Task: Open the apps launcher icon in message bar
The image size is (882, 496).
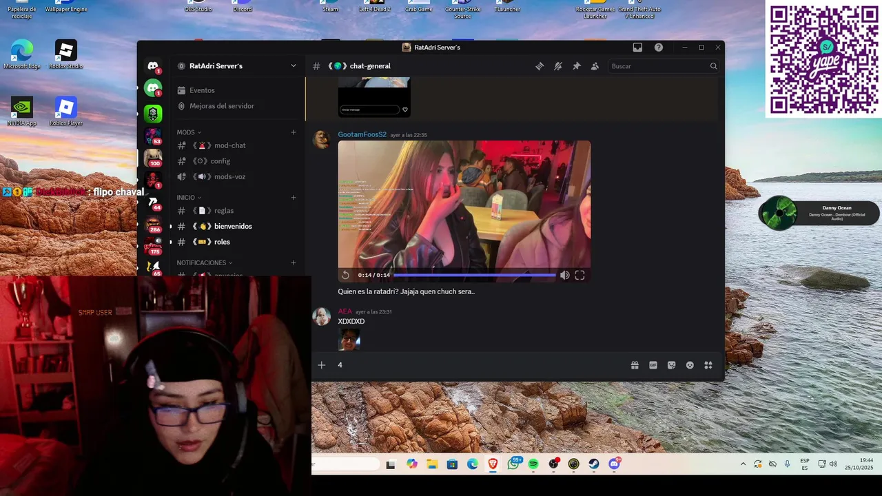Action: 708,365
